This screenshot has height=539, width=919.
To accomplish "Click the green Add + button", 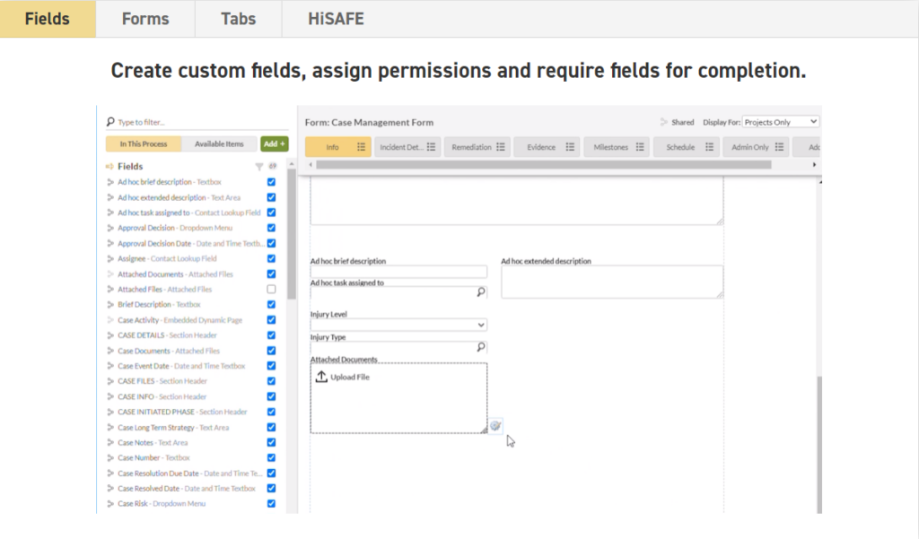I will click(274, 143).
